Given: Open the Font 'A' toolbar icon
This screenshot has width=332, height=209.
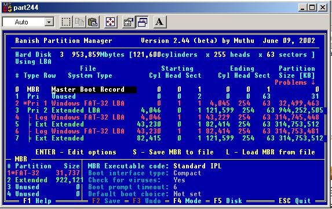Looking at the screenshot, I should (160, 22).
